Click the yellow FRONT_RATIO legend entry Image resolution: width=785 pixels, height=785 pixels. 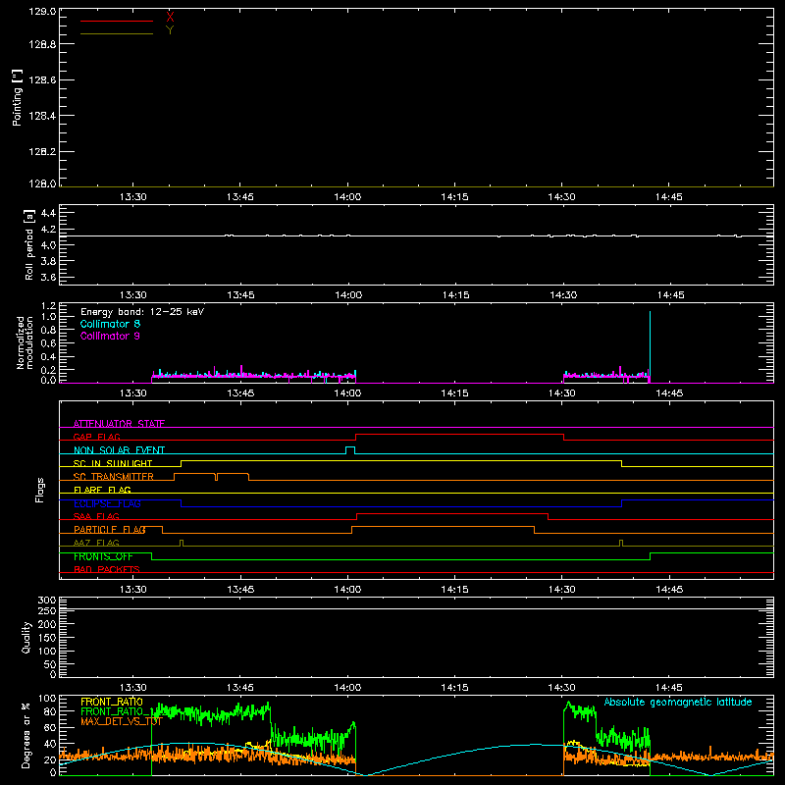pyautogui.click(x=112, y=702)
